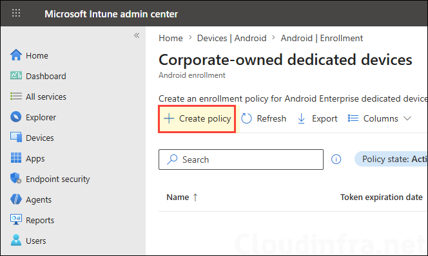Open Devices from the navigation
The width and height of the screenshot is (428, 256).
(40, 138)
